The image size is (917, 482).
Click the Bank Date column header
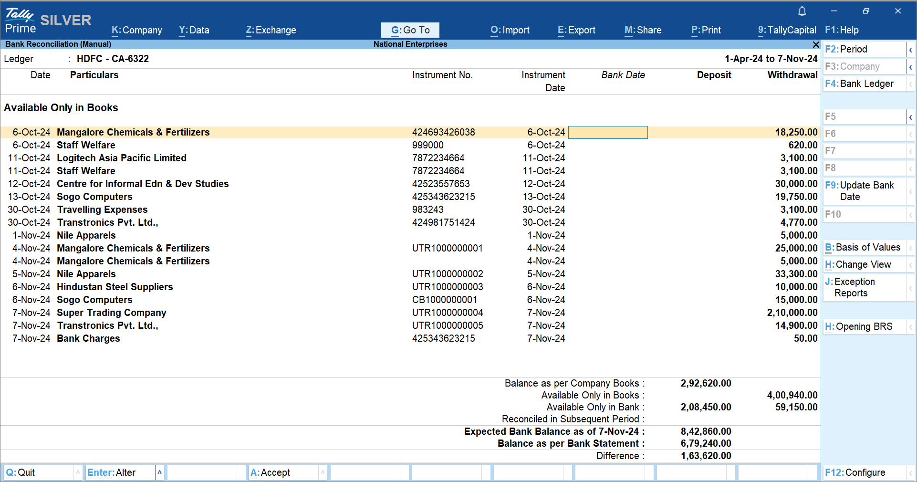(x=623, y=75)
